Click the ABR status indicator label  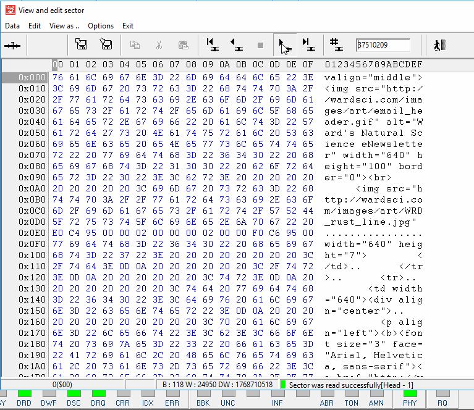point(327,403)
